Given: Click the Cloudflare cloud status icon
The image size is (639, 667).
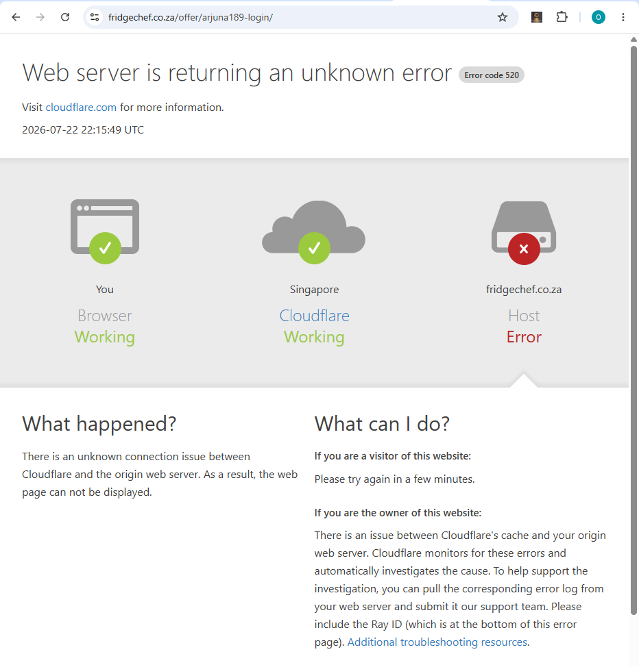Looking at the screenshot, I should pyautogui.click(x=314, y=232).
